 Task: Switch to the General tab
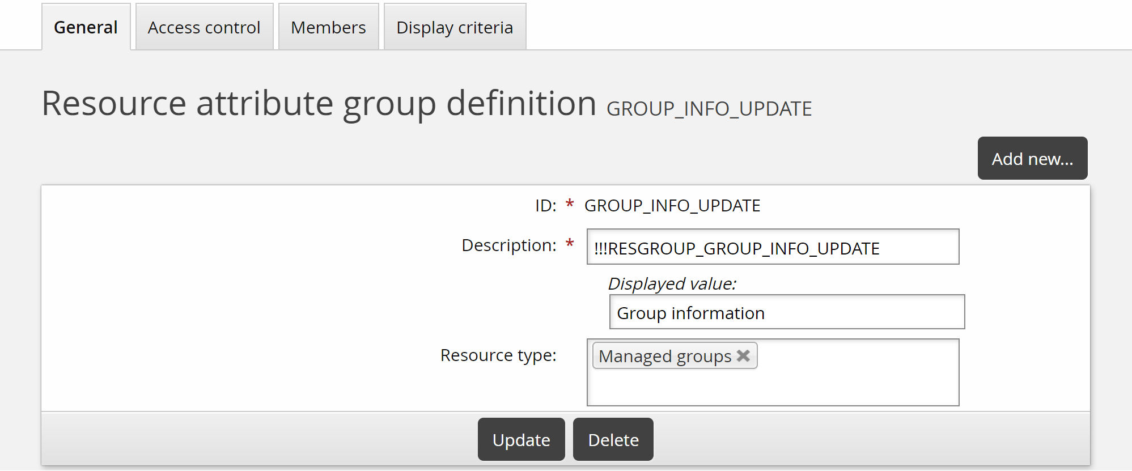pyautogui.click(x=86, y=27)
